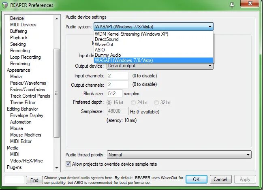Choose Dummy Audio from audio system list
The width and height of the screenshot is (263, 190).
point(154,55)
